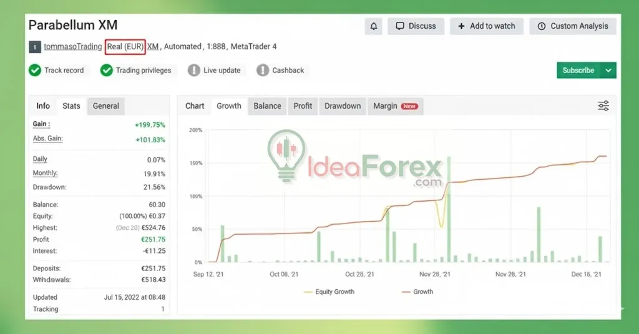Click the €518.43 withdrawals value
This screenshot has width=639, height=334.
click(154, 280)
